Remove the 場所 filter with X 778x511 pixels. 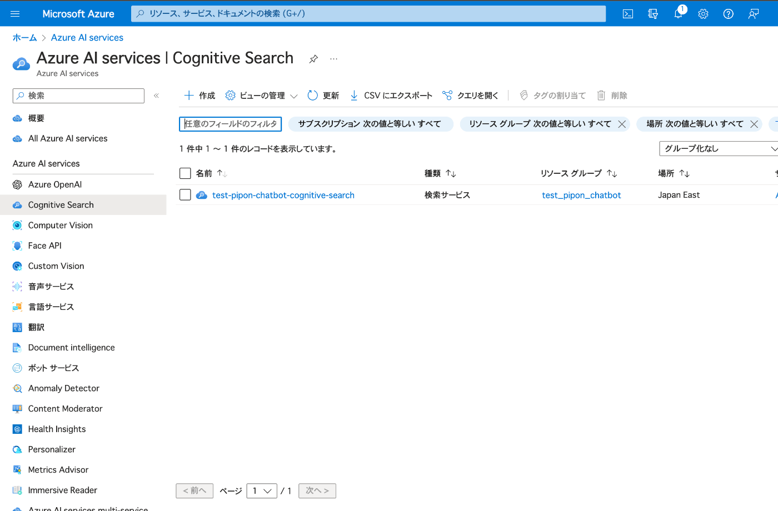click(754, 124)
